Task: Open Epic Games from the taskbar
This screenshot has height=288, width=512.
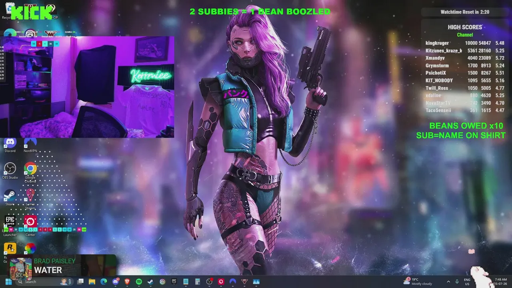Action: pos(174,282)
